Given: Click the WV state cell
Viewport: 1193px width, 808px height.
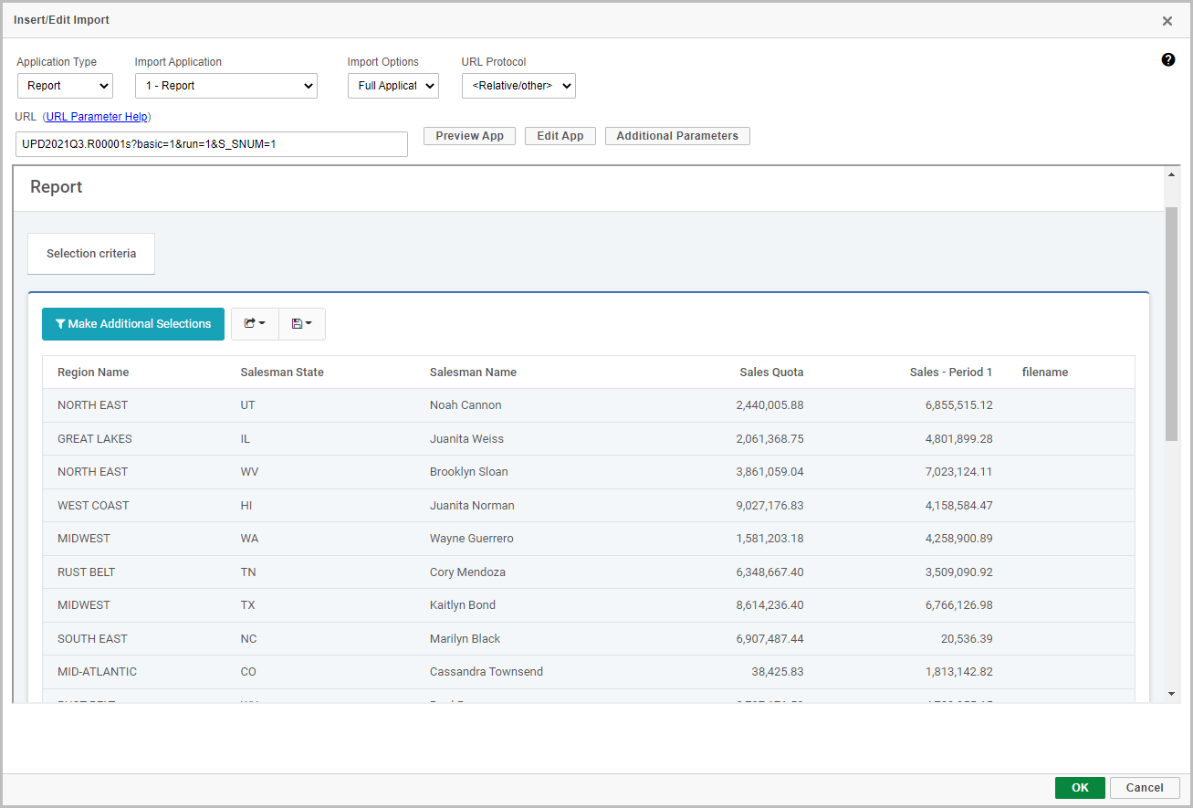Looking at the screenshot, I should coord(248,472).
